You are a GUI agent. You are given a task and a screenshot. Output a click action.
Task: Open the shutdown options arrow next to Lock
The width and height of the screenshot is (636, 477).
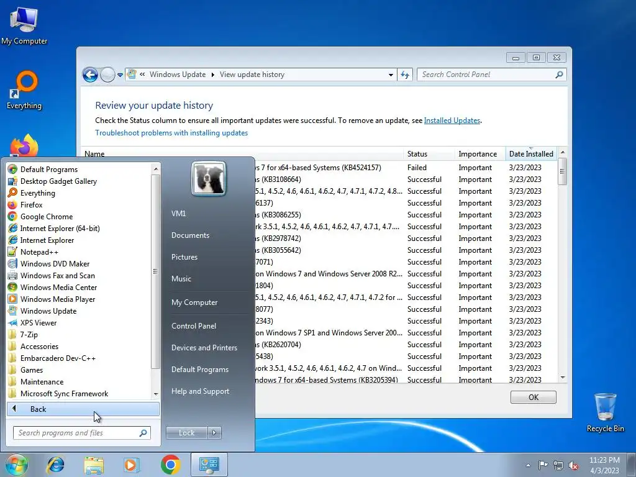pyautogui.click(x=214, y=433)
